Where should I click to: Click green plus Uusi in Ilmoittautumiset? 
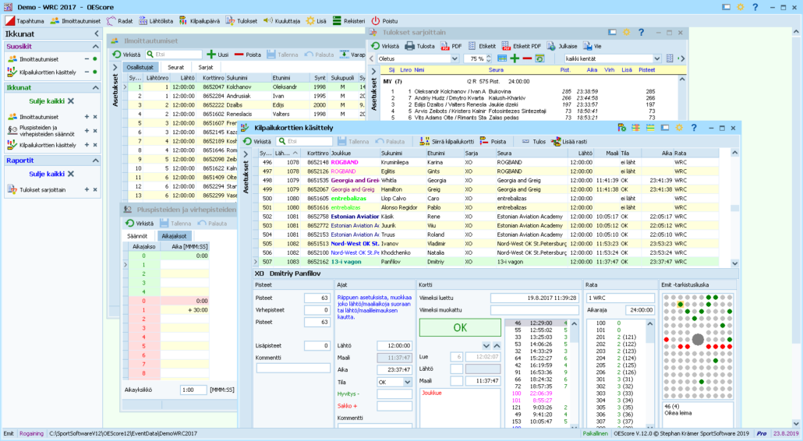tap(211, 55)
